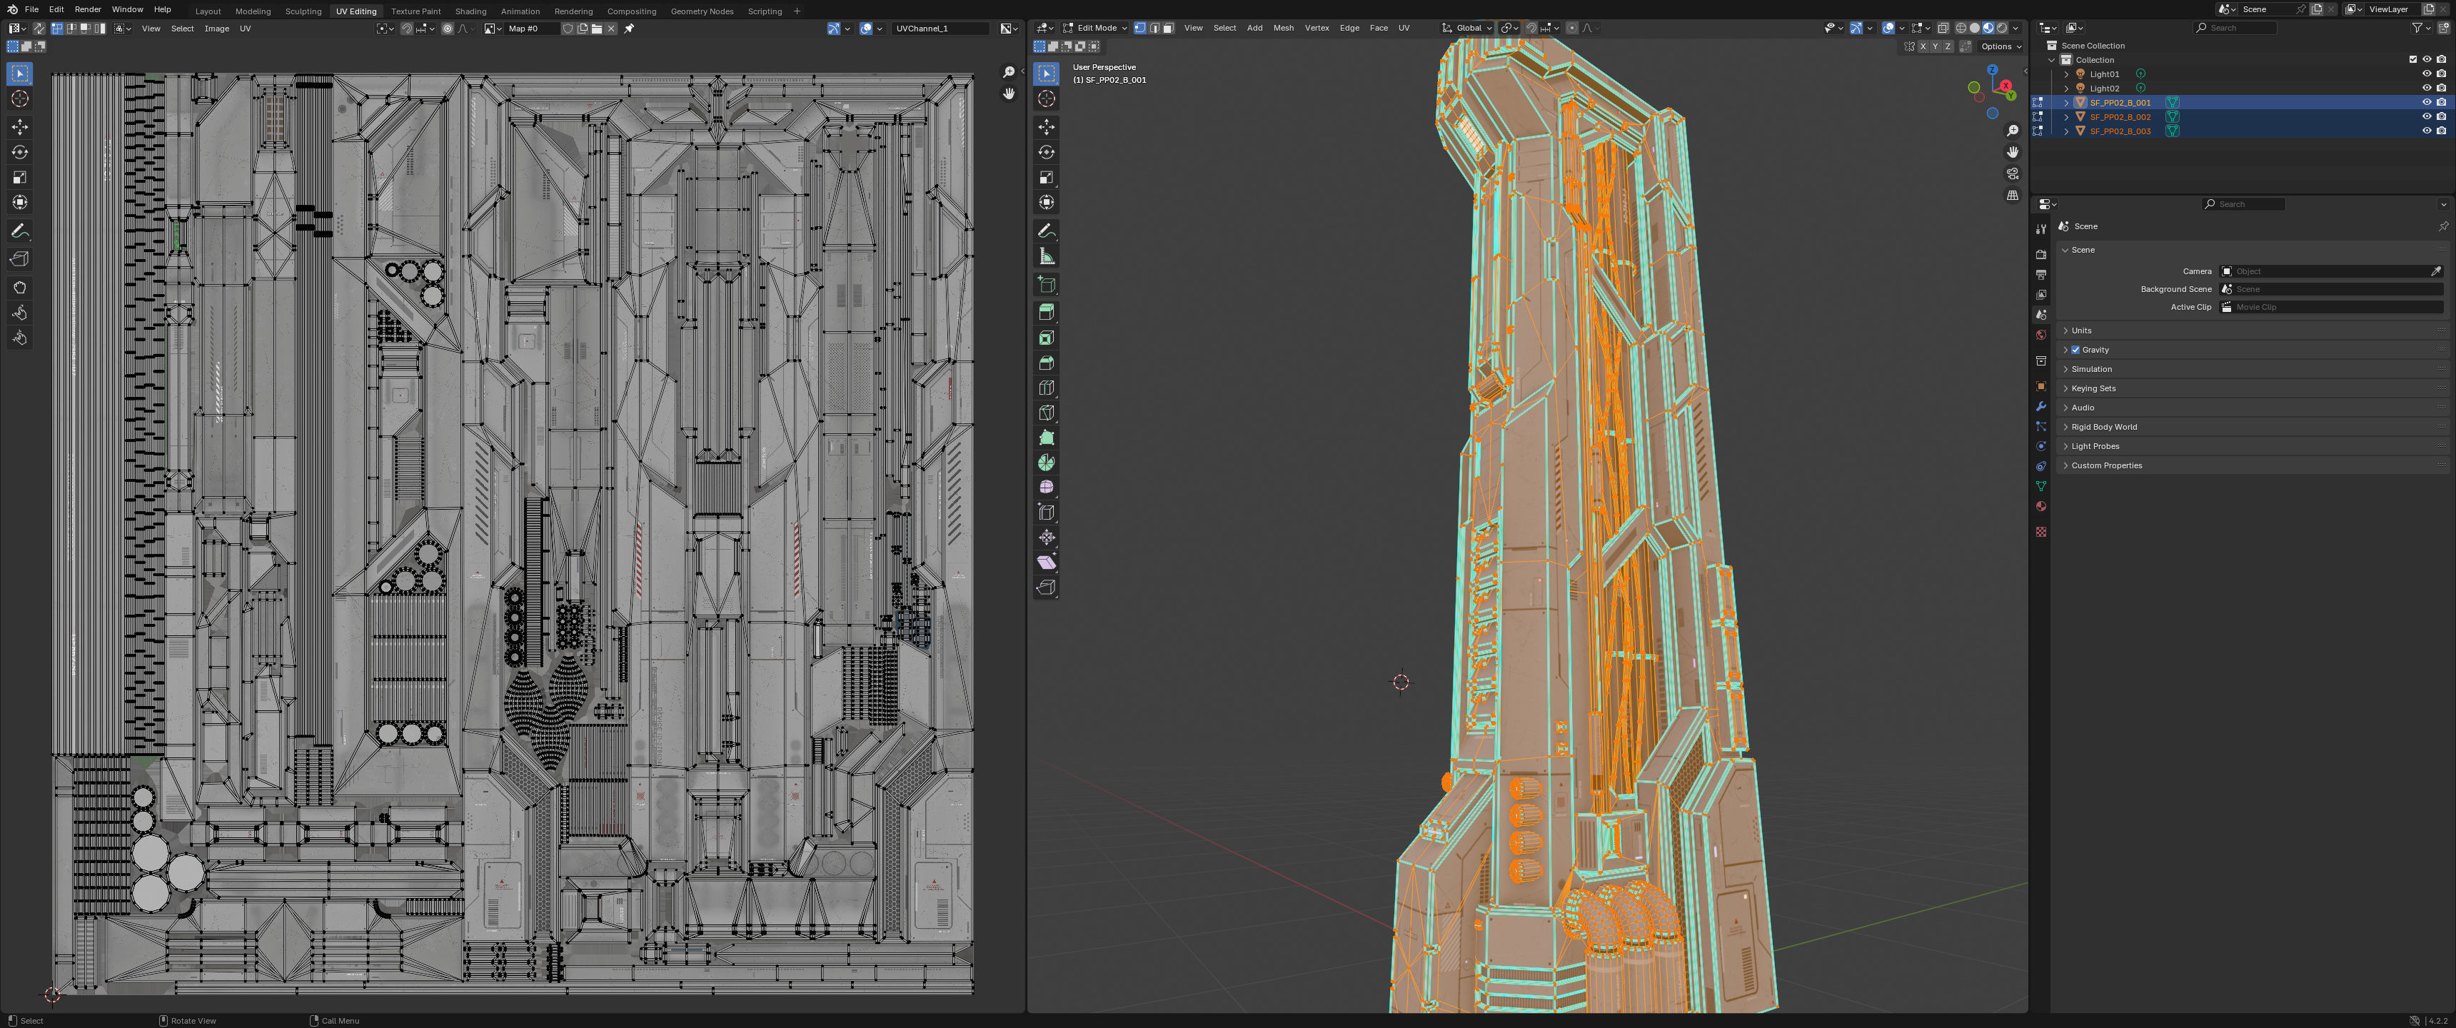The image size is (2456, 1028).
Task: Open the UVChannel_1 UV map selector
Action: [939, 29]
